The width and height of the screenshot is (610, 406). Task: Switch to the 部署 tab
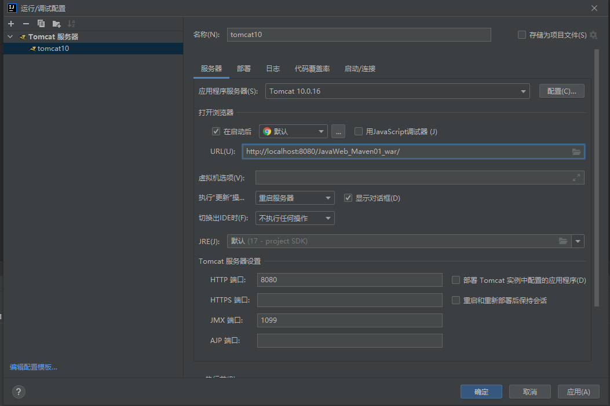pyautogui.click(x=244, y=69)
